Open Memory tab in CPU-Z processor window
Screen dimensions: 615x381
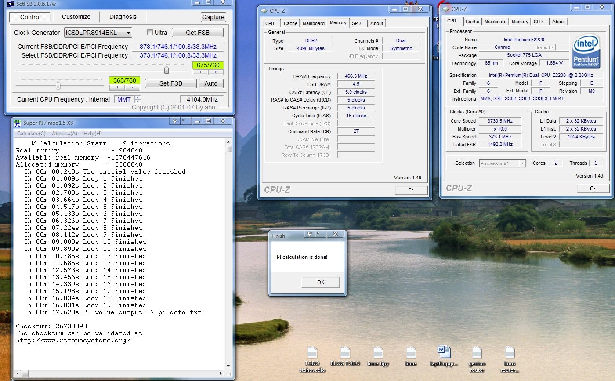[520, 22]
